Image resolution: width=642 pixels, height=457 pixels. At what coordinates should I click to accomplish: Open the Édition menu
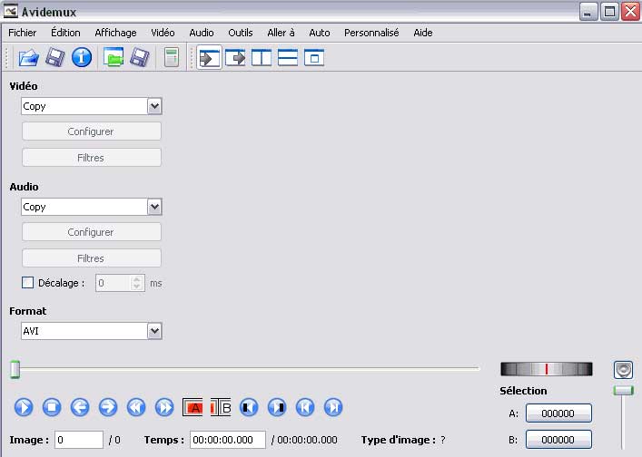[x=65, y=33]
